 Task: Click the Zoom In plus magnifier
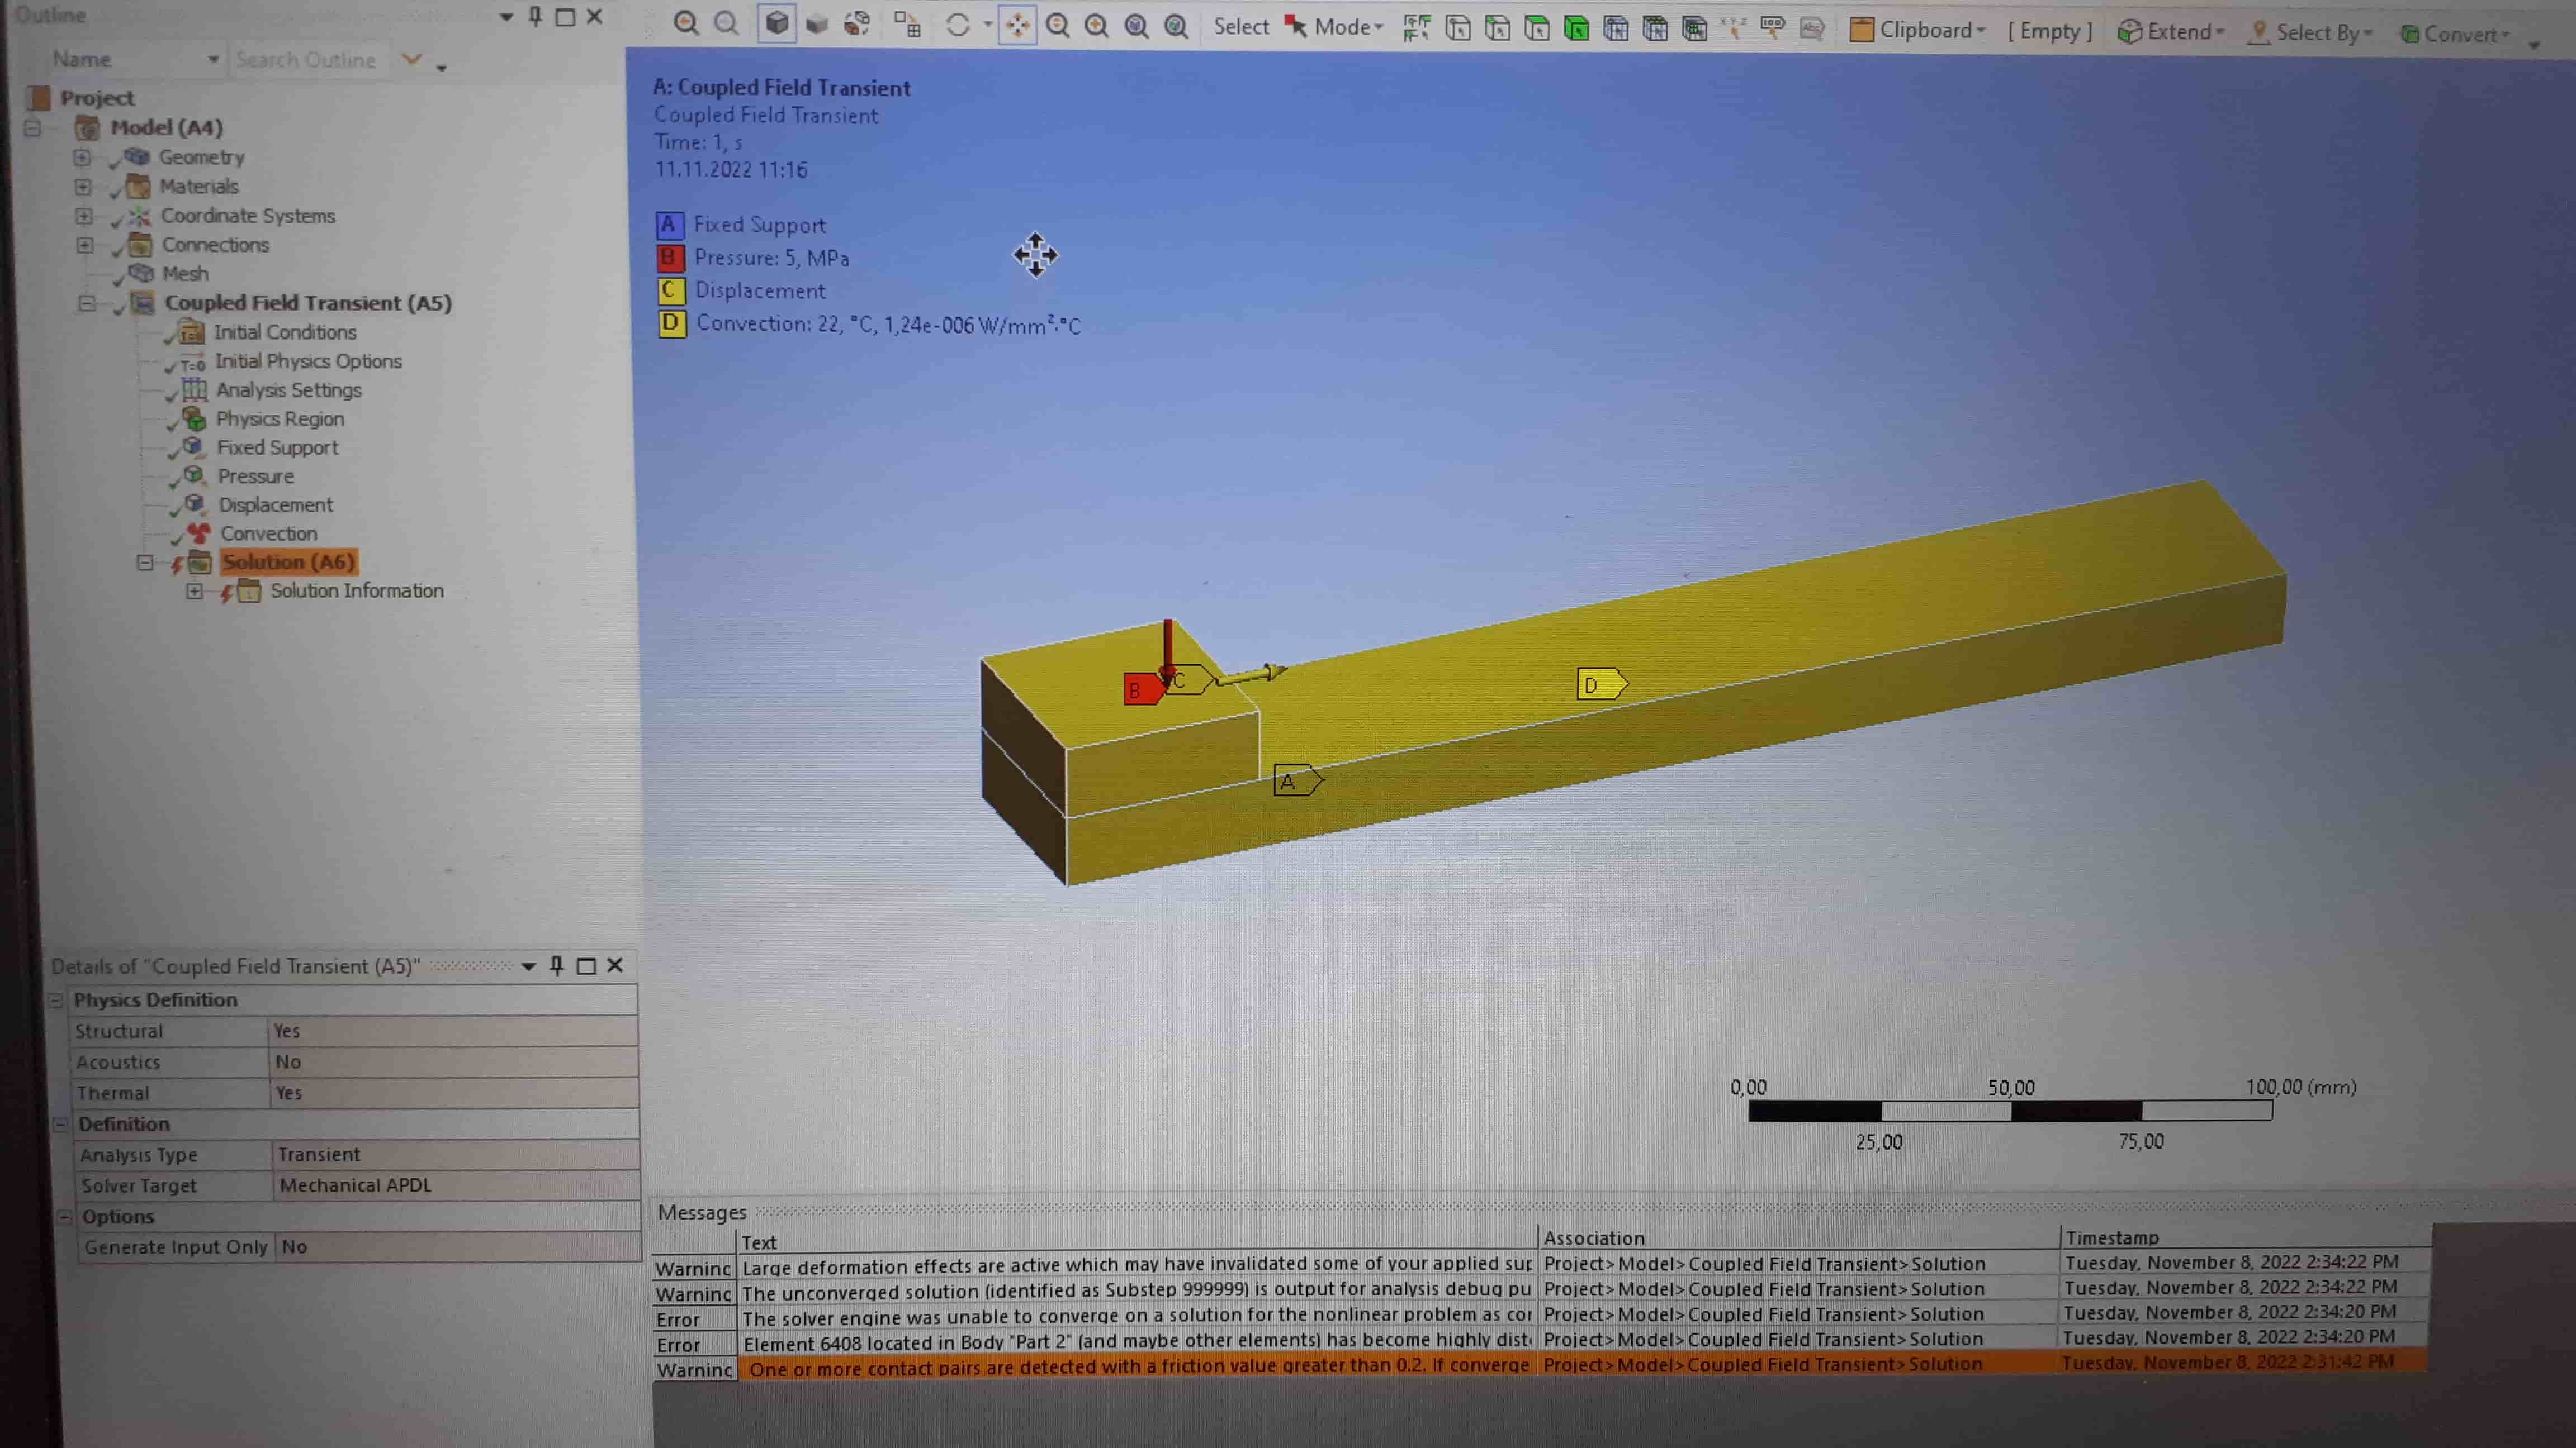pos(1097,26)
